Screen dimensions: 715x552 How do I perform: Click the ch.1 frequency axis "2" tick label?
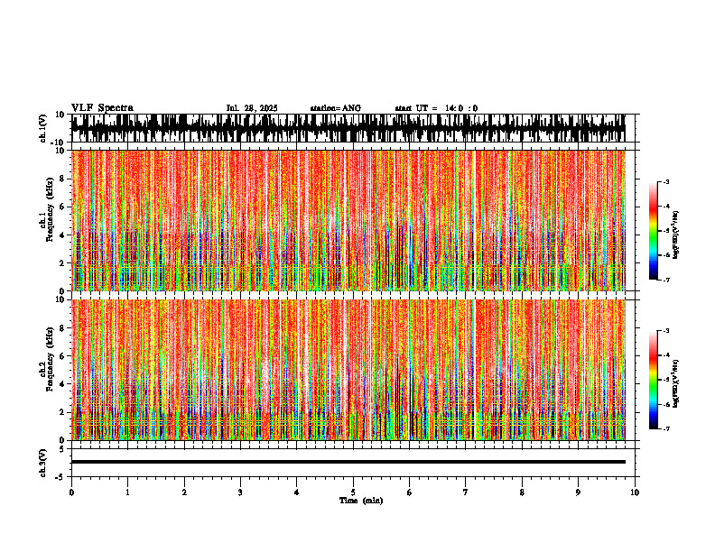click(63, 262)
